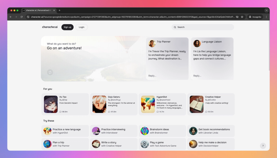Click the Trip Planner avatar
Screen dimensions: 277x158
[x=152, y=43]
